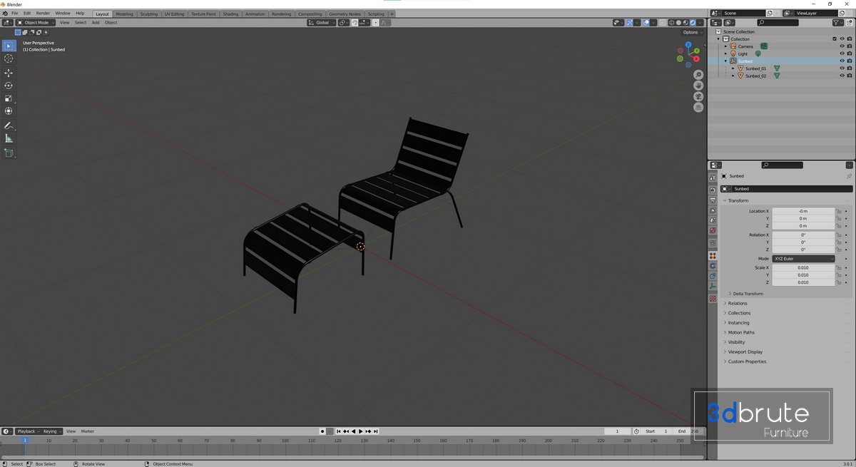Switch to the Shading workspace tab
This screenshot has width=856, height=467.
230,14
